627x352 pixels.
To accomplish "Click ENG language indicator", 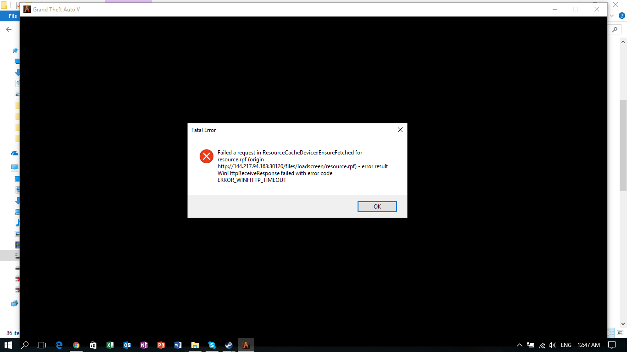I will [566, 345].
